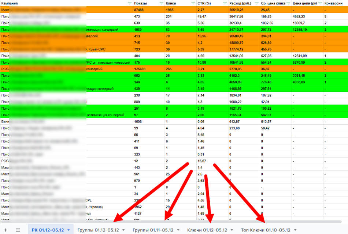Go to the Ключи 01.12-05.12 sheet tab

[207, 230]
